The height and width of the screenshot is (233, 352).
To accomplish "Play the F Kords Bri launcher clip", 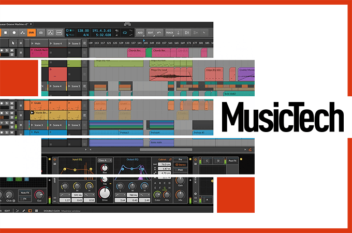I will click(x=32, y=112).
